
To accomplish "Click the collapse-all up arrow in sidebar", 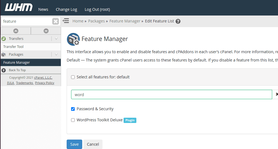I will tap(16, 31).
